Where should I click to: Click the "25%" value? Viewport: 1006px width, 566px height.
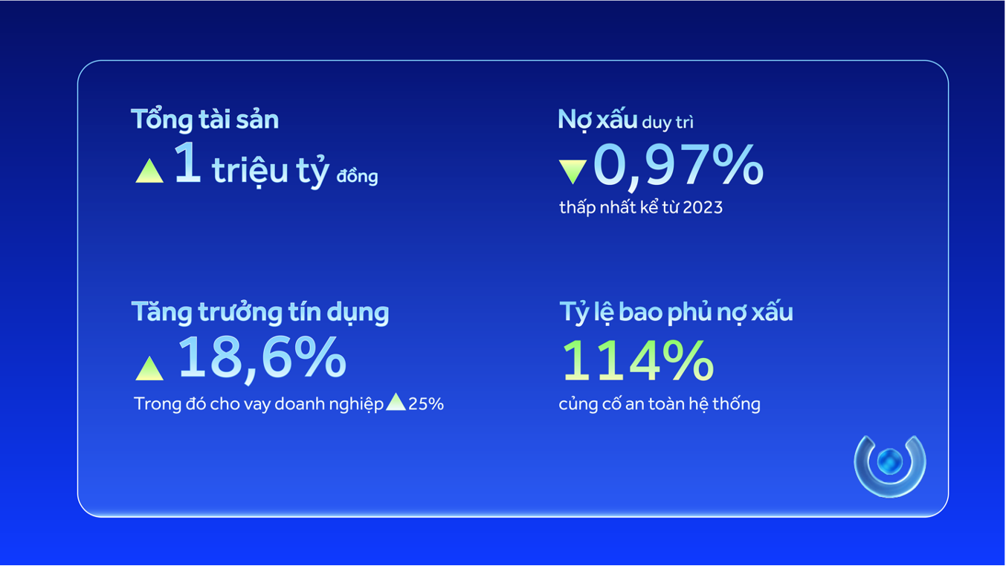pos(426,404)
